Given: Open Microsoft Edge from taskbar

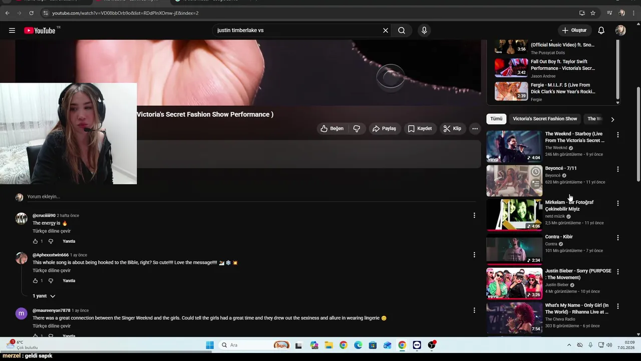Looking at the screenshot, I should [358, 345].
